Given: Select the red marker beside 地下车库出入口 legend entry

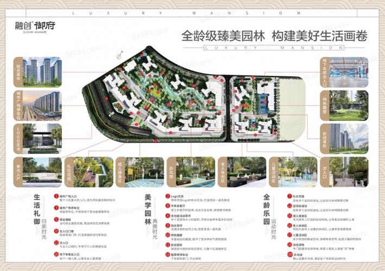Looking at the screenshot, I should [x=56, y=254].
